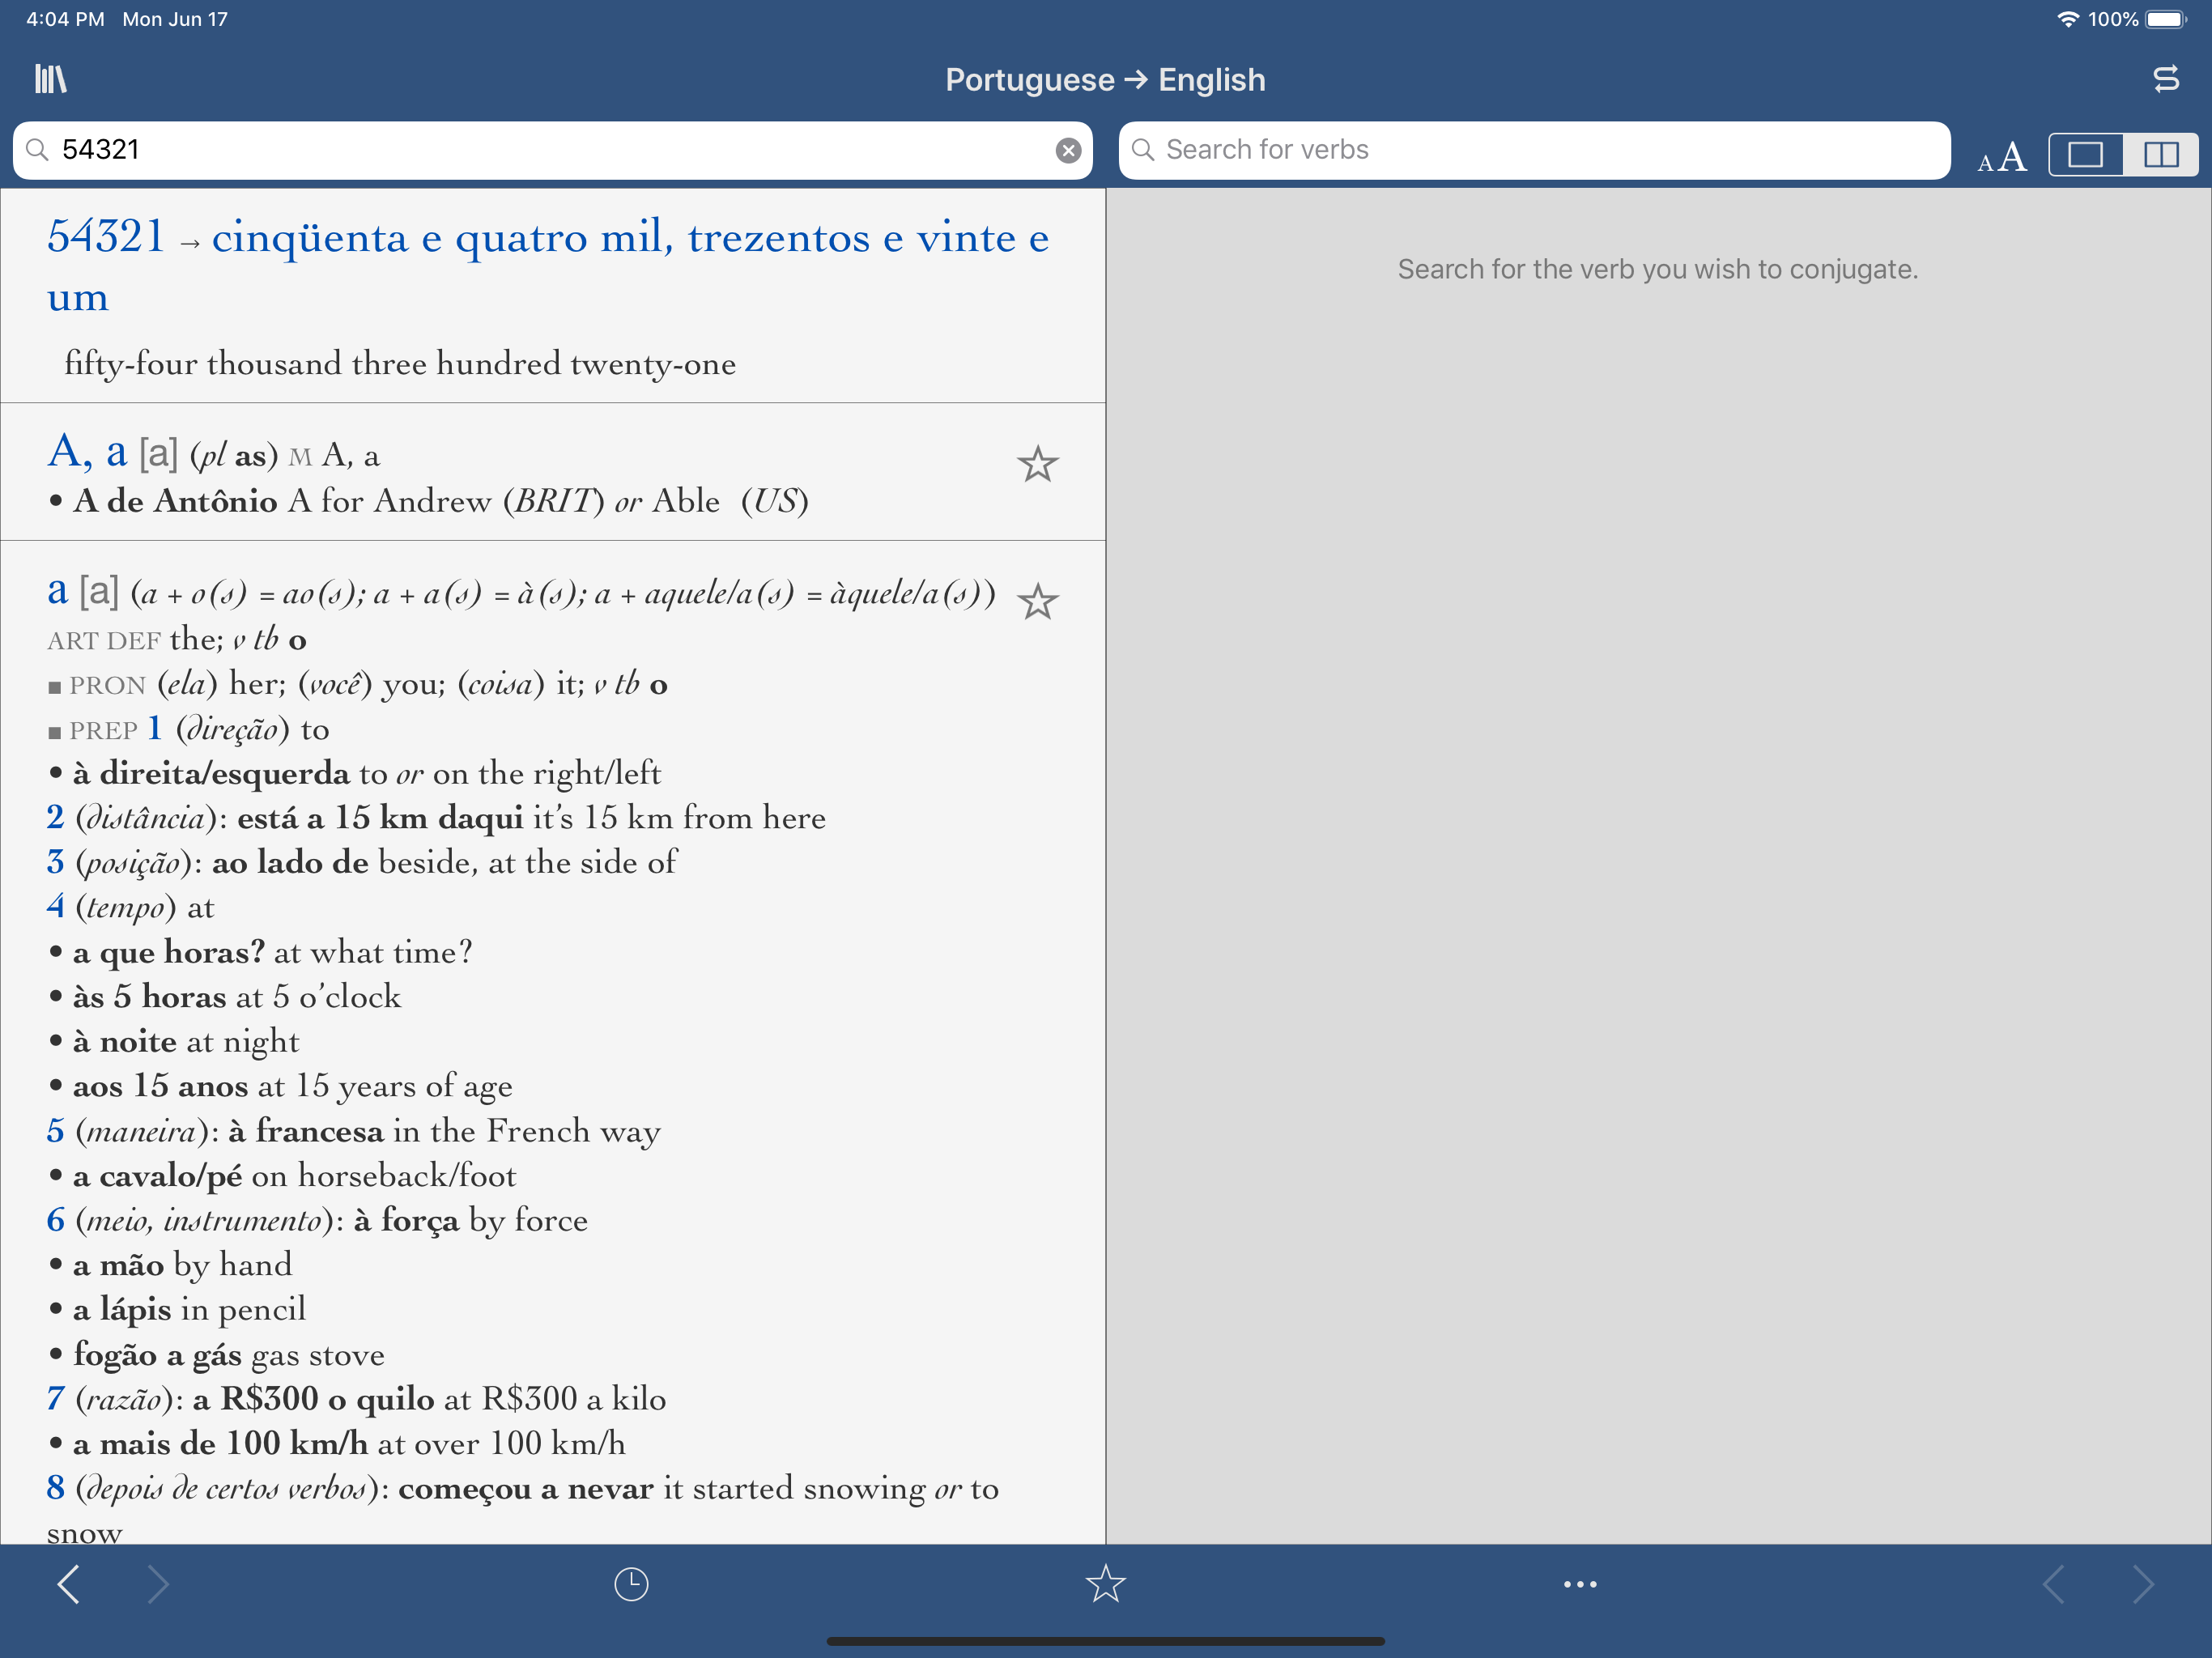Tap 'a cavalo/pé' example phrase
The height and width of the screenshot is (1658, 2212).
(157, 1176)
